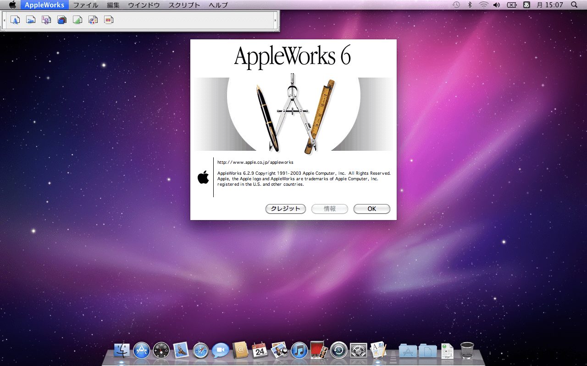Screen dimensions: 587x366
Task: Click the apple.co.jp AppleWorks link
Action: tap(255, 162)
